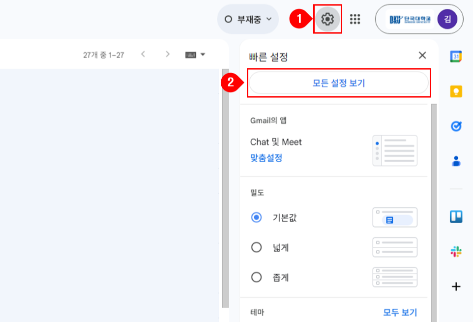Click the plus icon to get add-ons

coord(456,287)
